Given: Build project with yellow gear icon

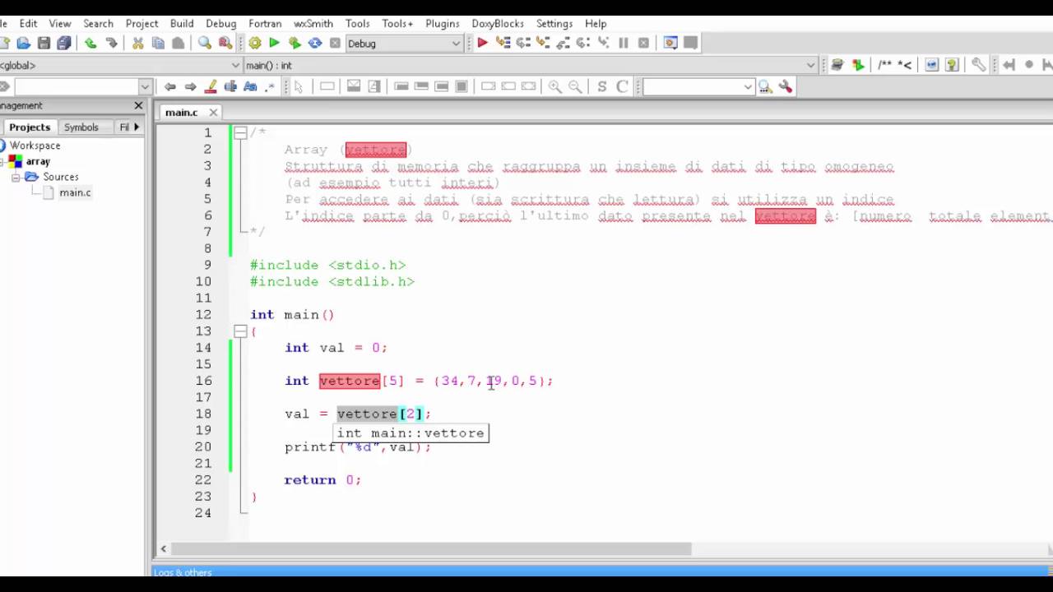Looking at the screenshot, I should (x=254, y=44).
